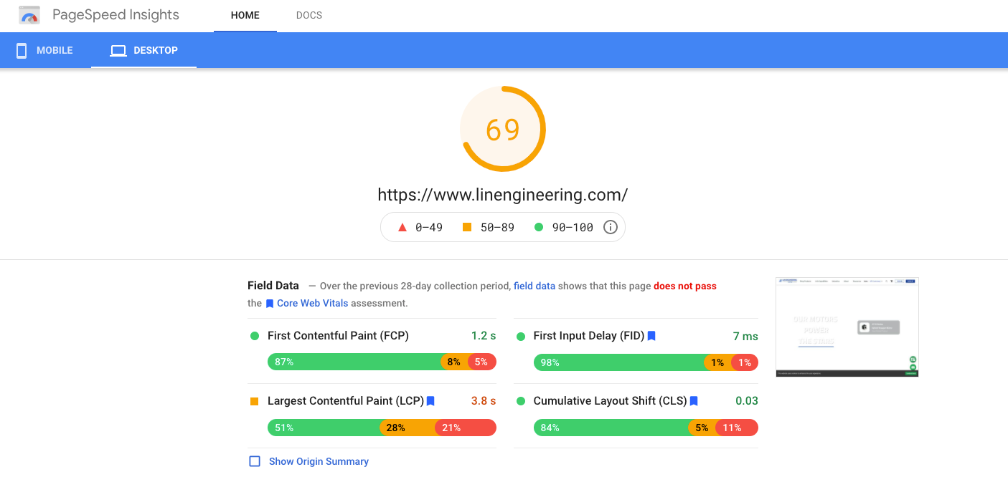Click the bookmark icon before Core Web Vitals
This screenshot has width=1008, height=482.
(x=270, y=304)
